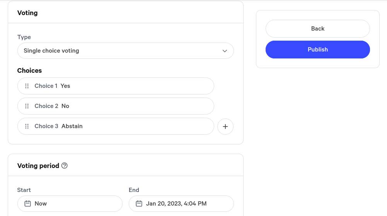Click calendar icon in Start field
The image size is (387, 216).
[x=27, y=204]
